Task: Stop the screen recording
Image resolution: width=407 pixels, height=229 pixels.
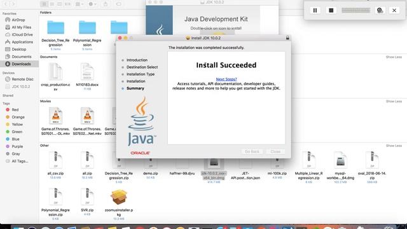Action: (x=331, y=10)
